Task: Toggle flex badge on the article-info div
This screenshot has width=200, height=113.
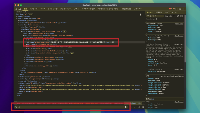Action: [x=56, y=40]
